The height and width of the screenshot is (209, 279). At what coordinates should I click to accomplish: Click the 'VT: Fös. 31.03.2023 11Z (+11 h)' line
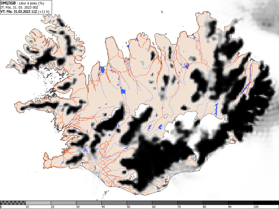[x=25, y=11]
